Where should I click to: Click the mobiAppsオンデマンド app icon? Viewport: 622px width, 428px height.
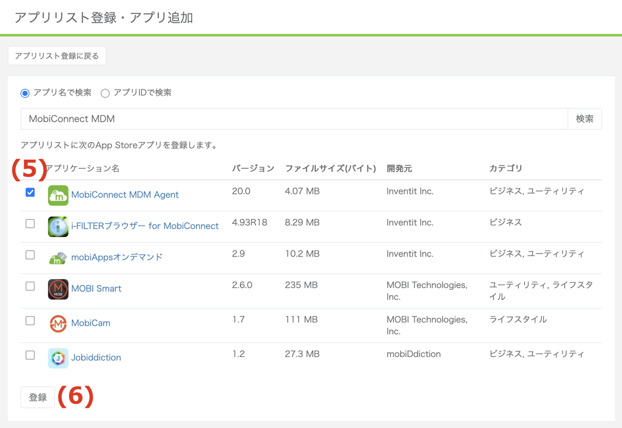tap(58, 258)
